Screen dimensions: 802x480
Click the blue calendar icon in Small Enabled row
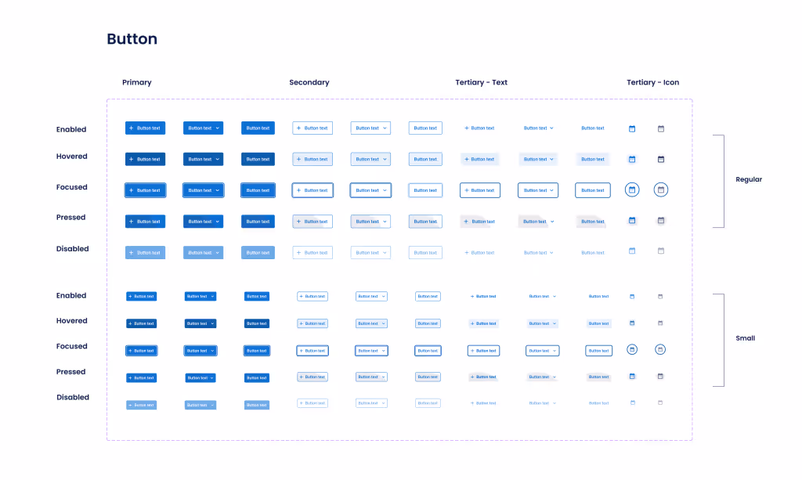632,297
